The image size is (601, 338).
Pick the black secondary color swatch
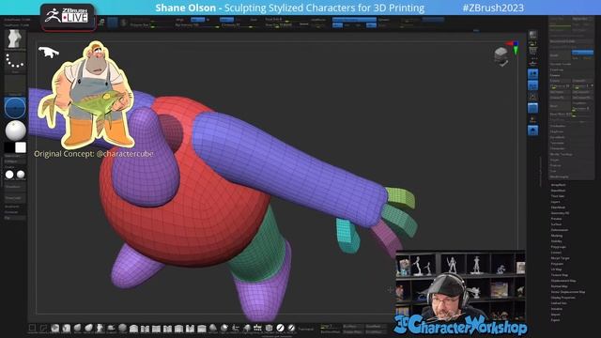point(8,147)
